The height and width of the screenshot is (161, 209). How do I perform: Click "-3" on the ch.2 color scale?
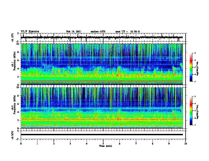coord(195,97)
